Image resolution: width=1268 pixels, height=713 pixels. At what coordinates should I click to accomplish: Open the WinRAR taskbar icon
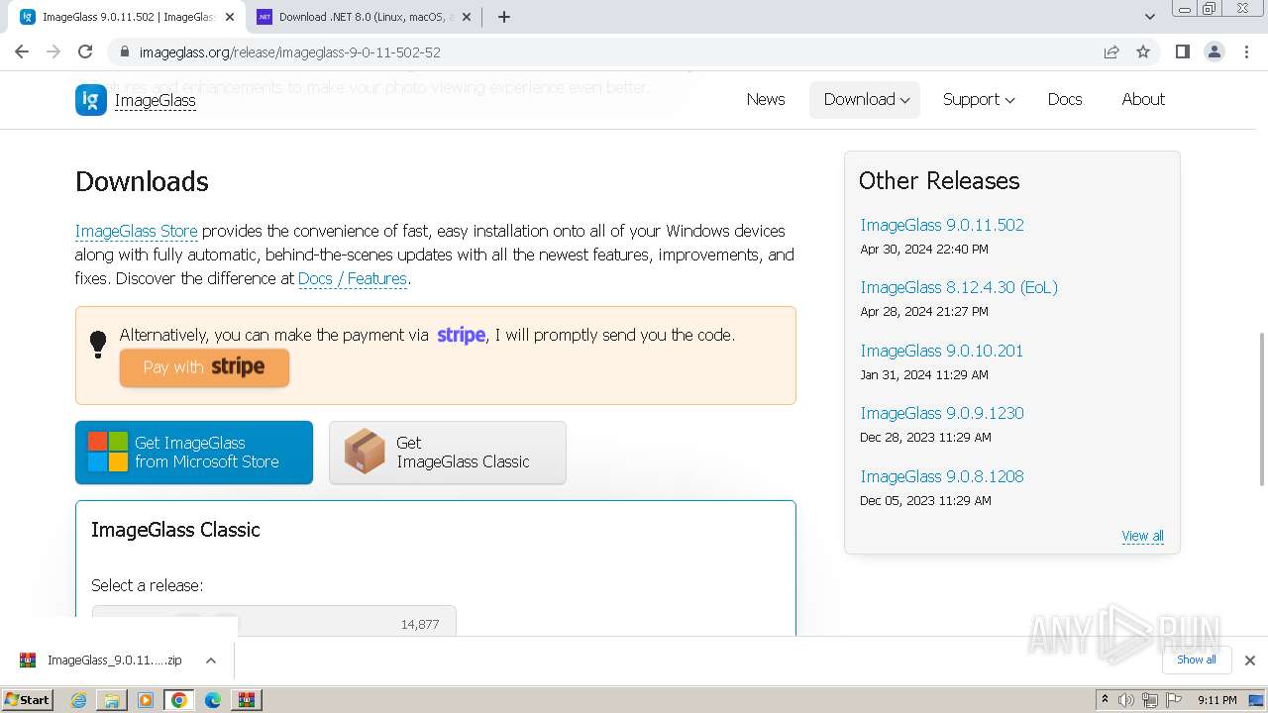point(246,700)
